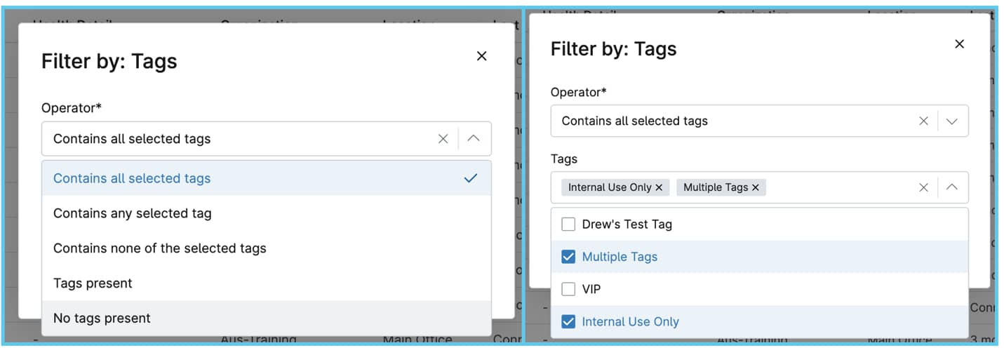1004x355 pixels.
Task: Check the Drew's Test Tag checkbox
Action: 568,225
